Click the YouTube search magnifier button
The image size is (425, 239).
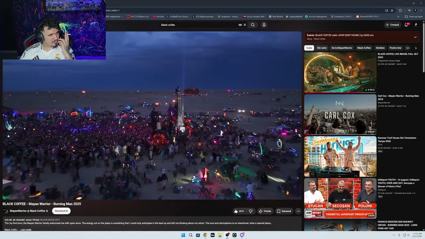tap(253, 25)
